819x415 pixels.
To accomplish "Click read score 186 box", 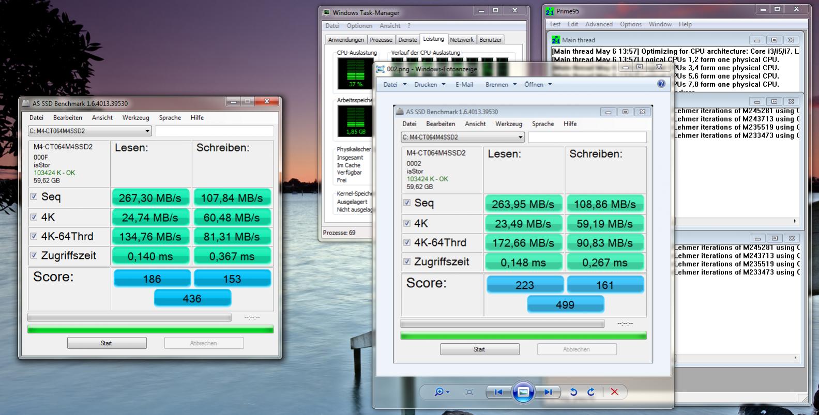I will 152,279.
